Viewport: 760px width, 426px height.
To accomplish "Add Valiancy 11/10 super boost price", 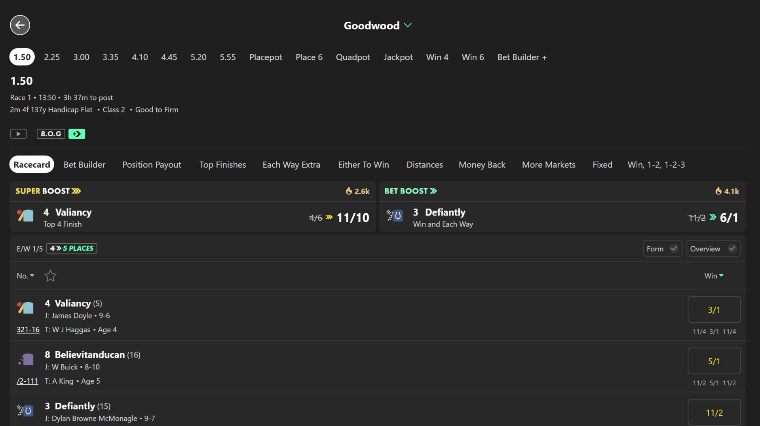I will pyautogui.click(x=353, y=218).
